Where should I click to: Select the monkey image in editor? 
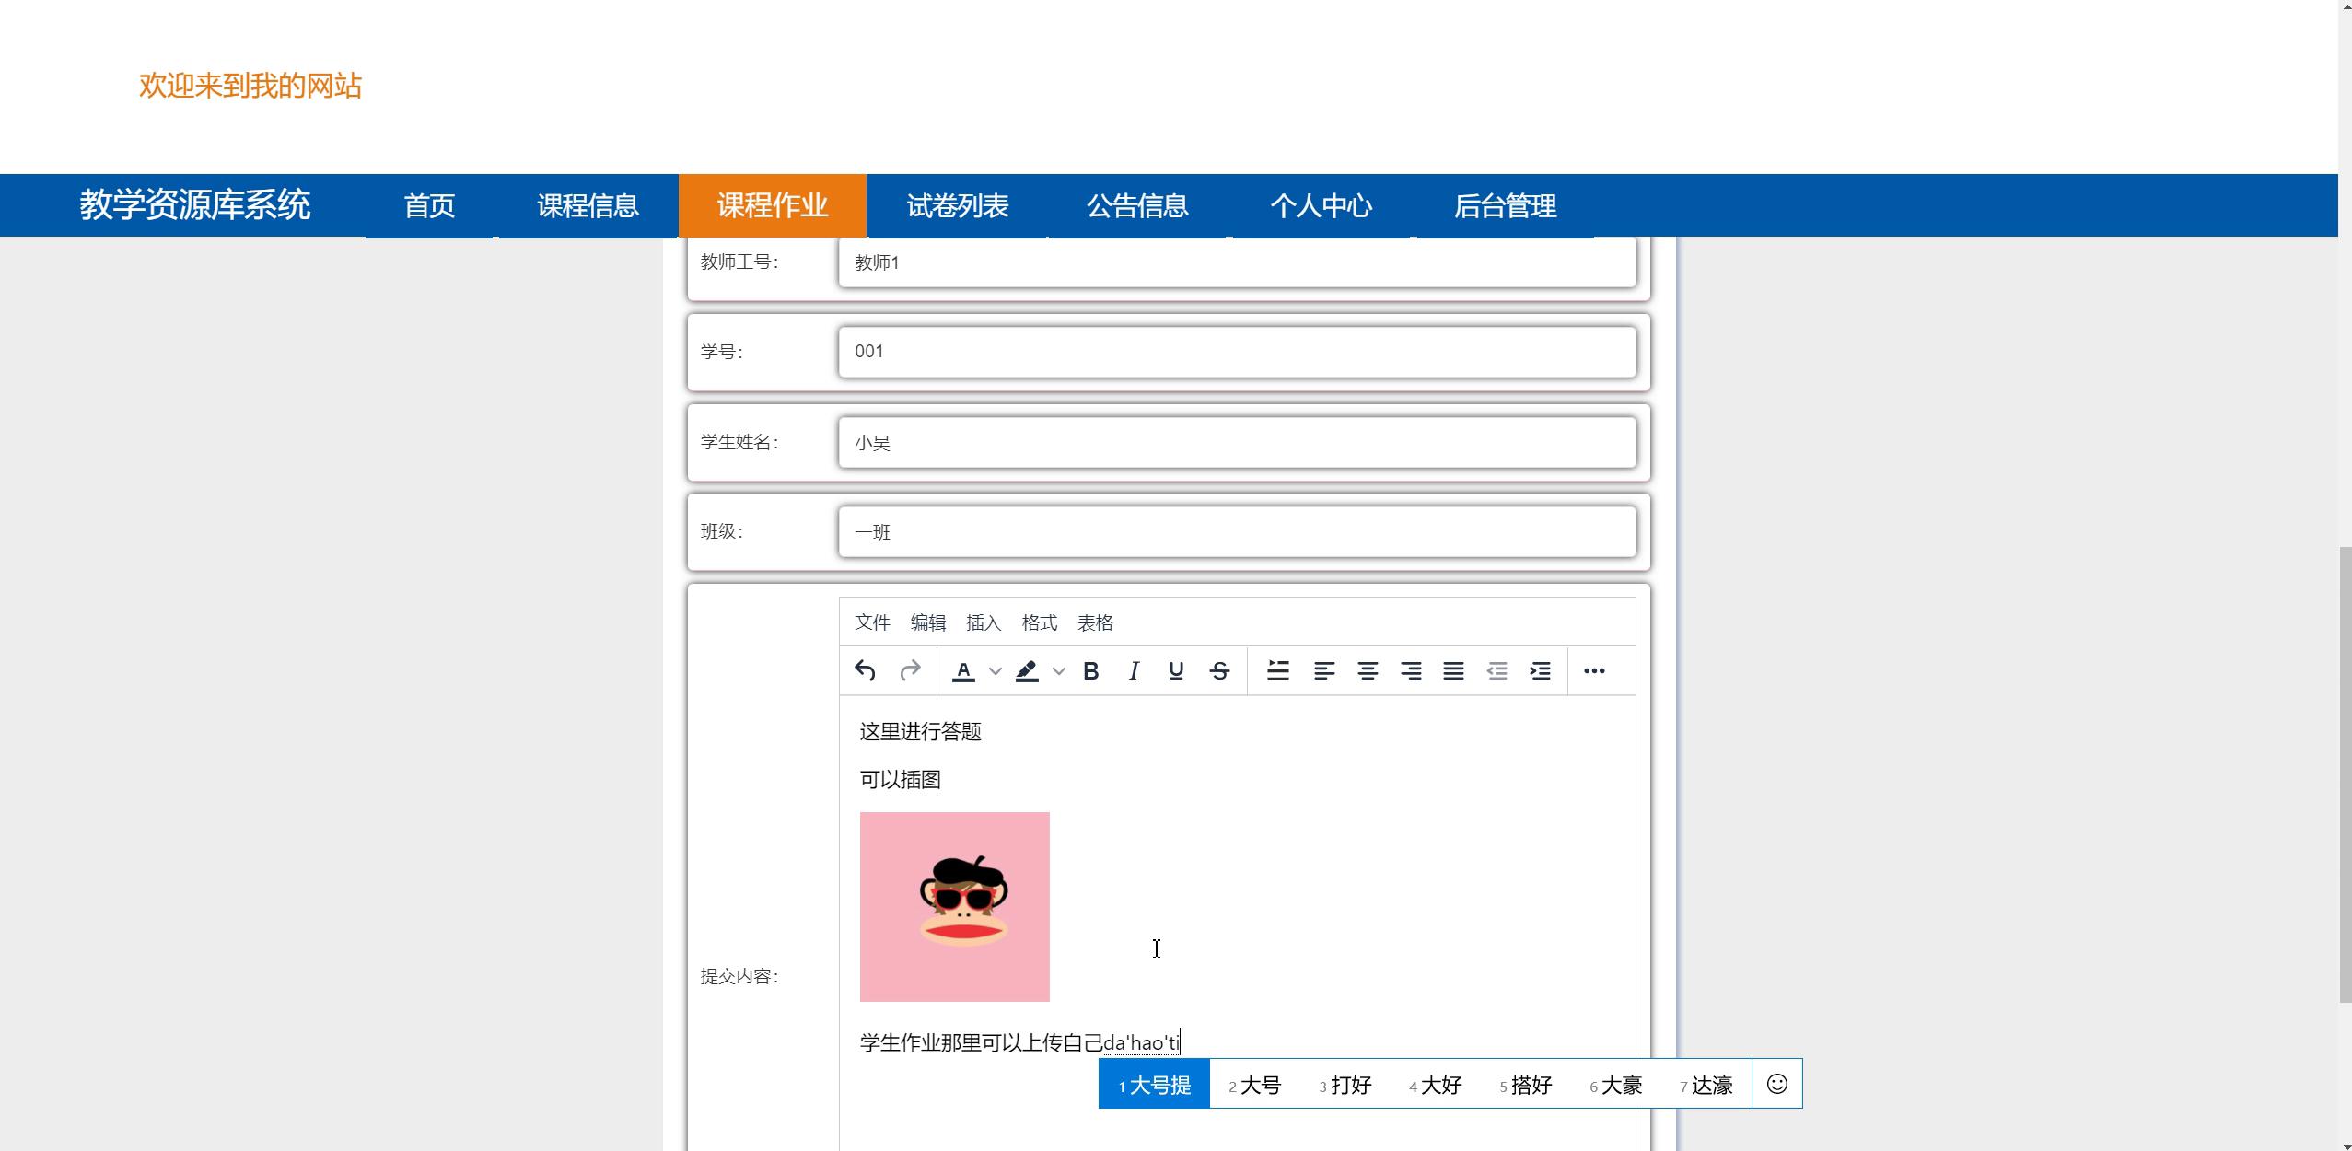click(x=954, y=906)
